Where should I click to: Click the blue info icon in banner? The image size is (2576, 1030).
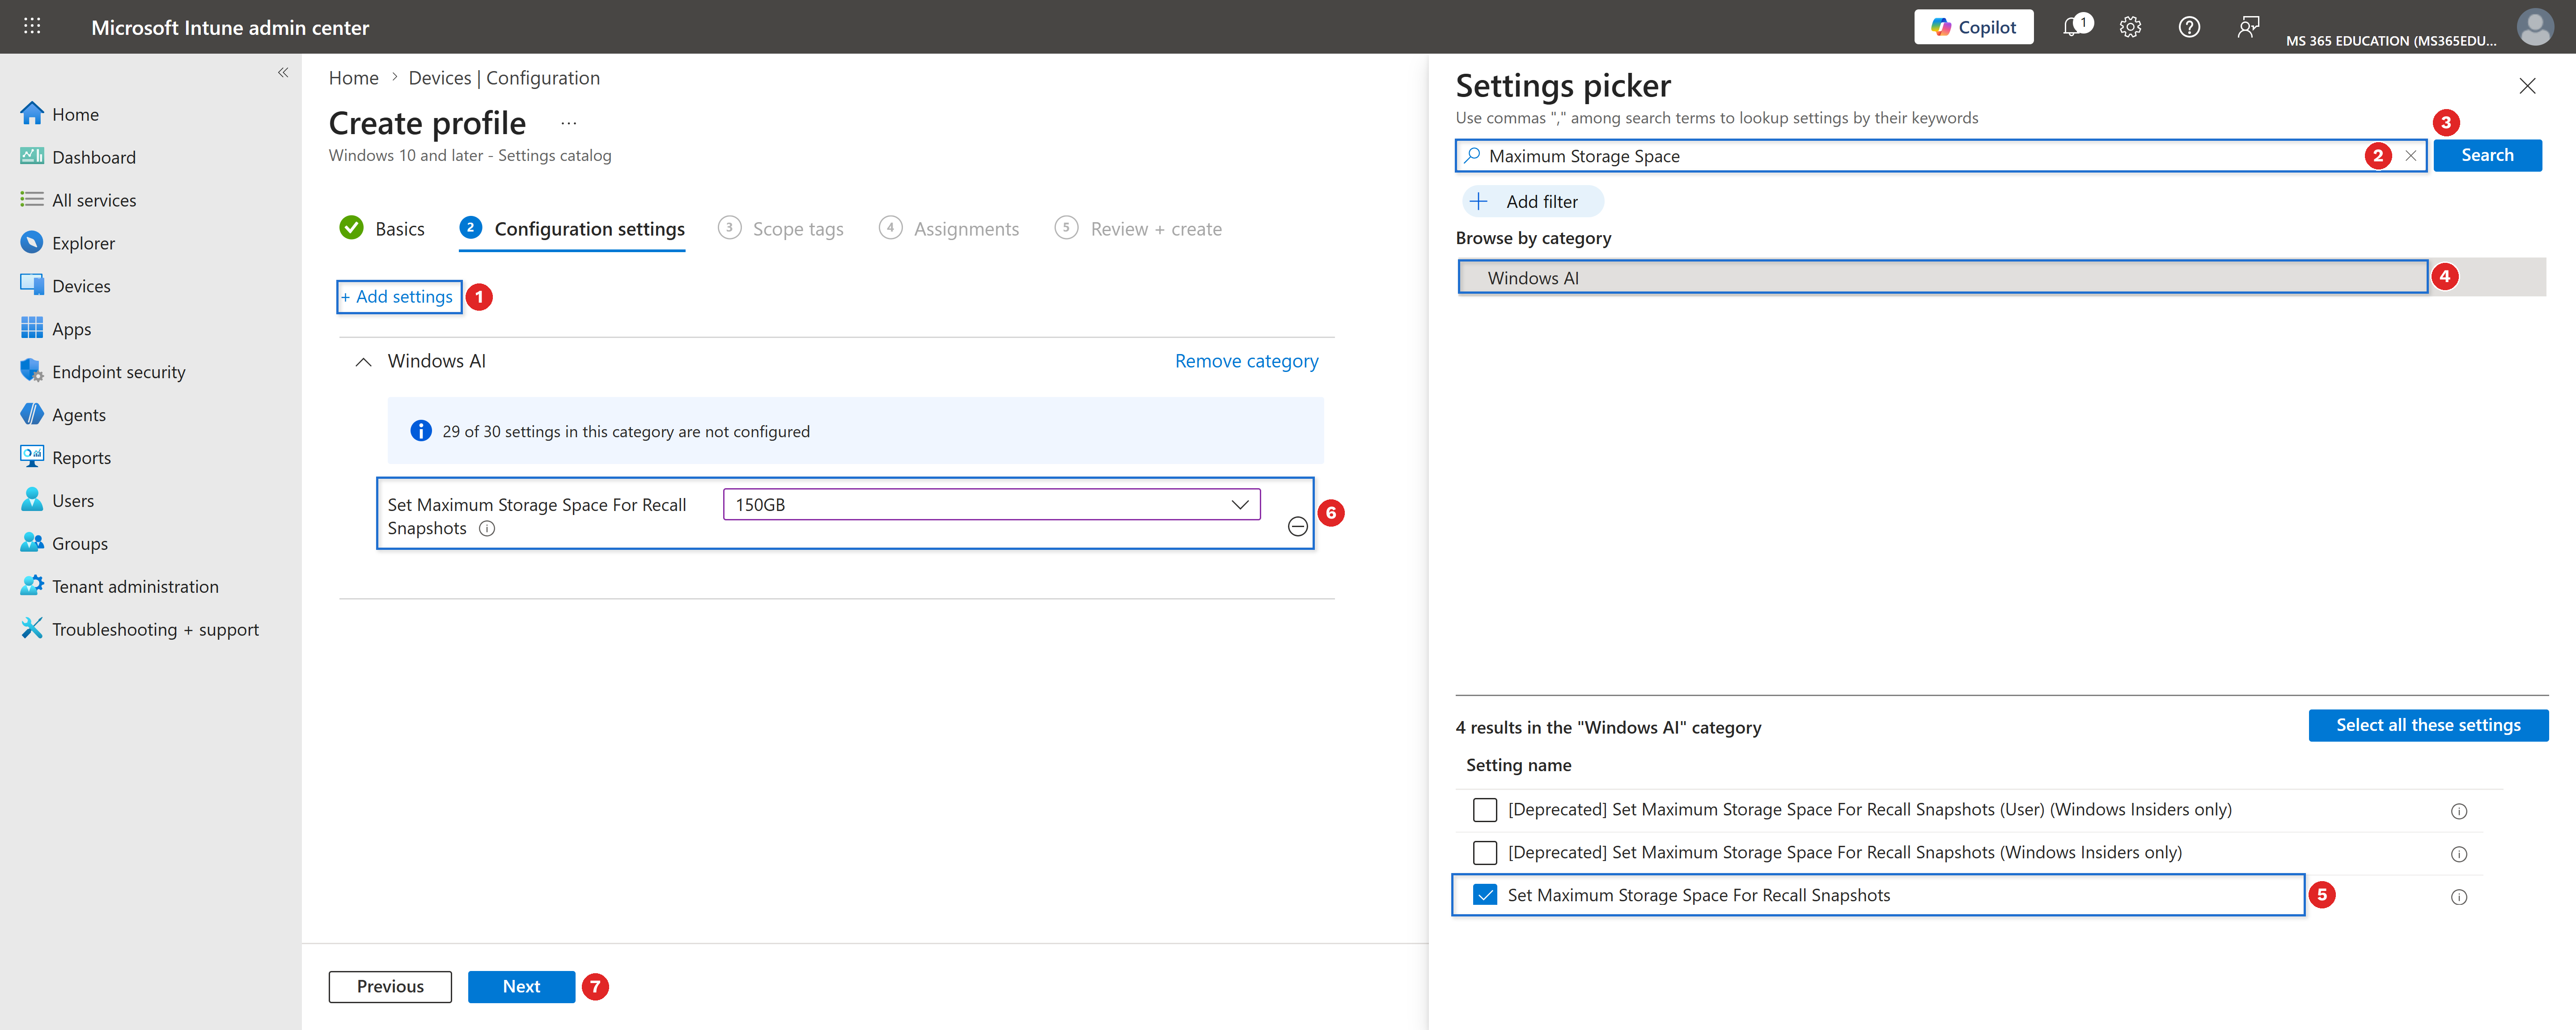[x=421, y=431]
